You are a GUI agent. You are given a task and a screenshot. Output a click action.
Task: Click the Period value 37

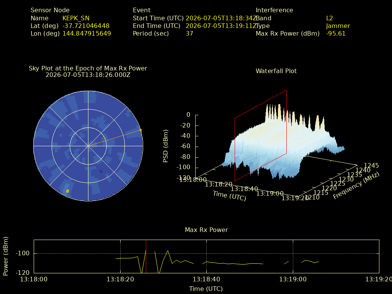pos(189,34)
